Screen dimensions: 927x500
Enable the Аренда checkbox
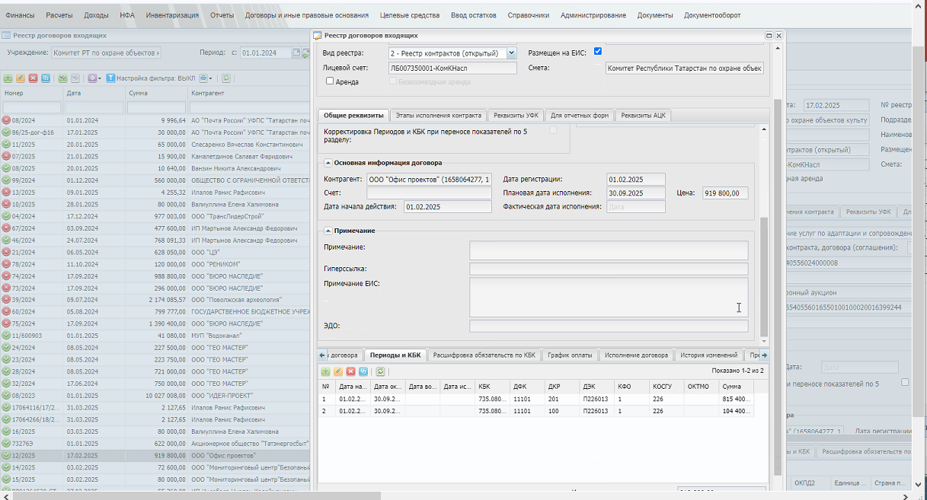click(x=330, y=81)
